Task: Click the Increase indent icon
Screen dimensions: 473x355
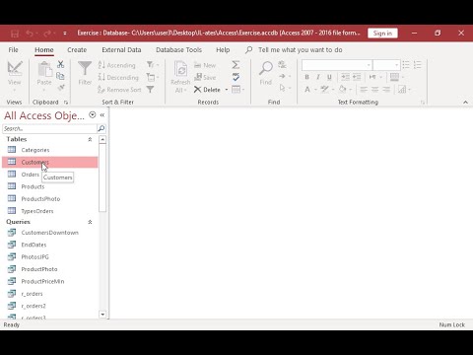Action: pos(357,77)
